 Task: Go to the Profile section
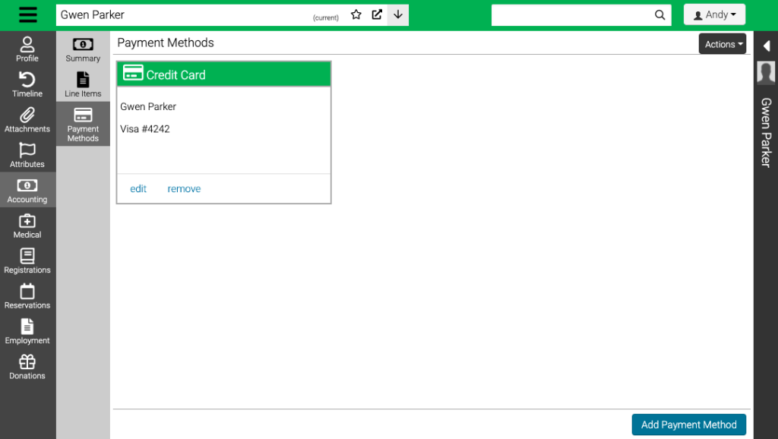pos(27,49)
